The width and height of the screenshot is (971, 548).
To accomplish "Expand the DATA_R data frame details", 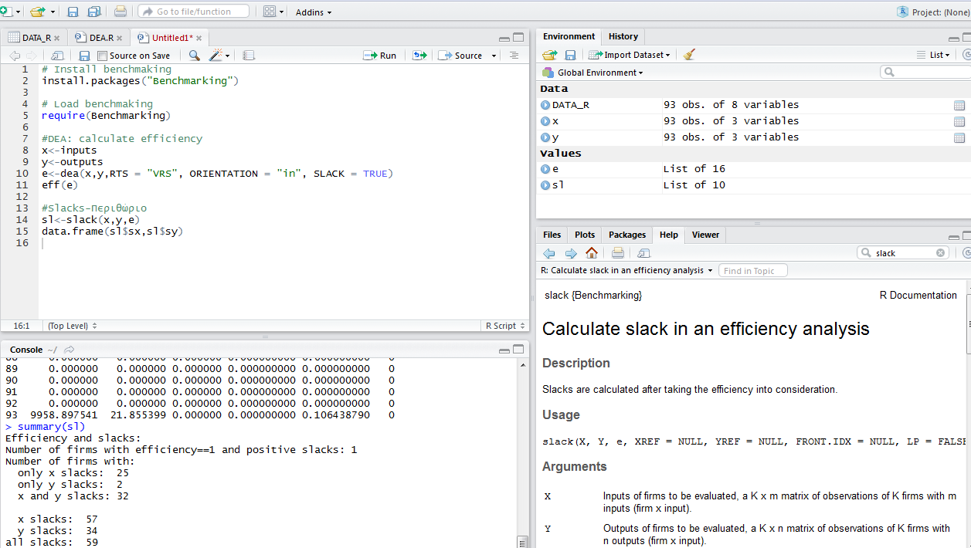I will point(545,105).
